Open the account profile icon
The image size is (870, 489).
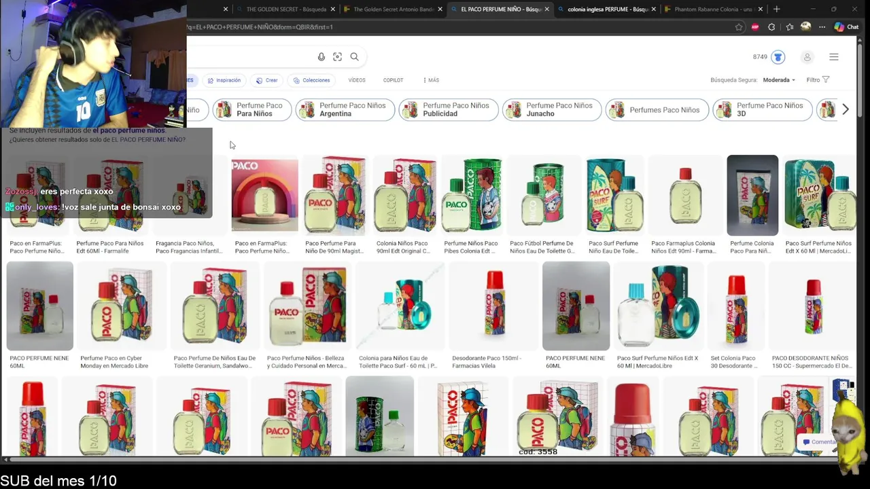point(807,57)
